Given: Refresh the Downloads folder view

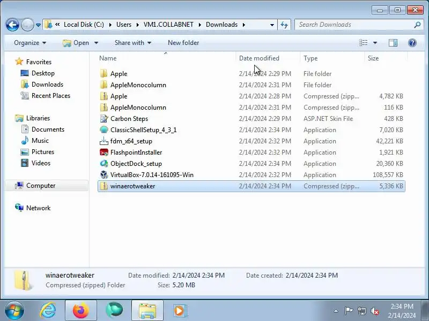Looking at the screenshot, I should [284, 25].
